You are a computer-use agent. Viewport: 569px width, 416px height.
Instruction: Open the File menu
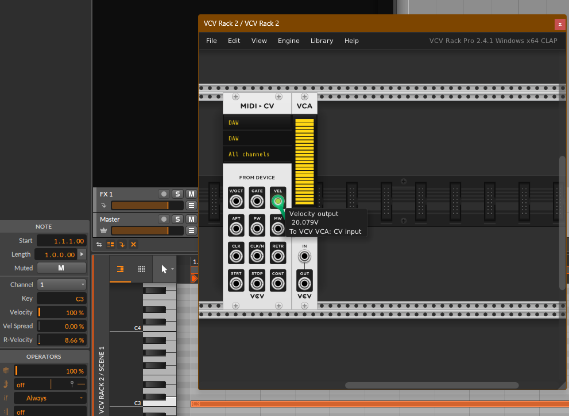coord(211,41)
